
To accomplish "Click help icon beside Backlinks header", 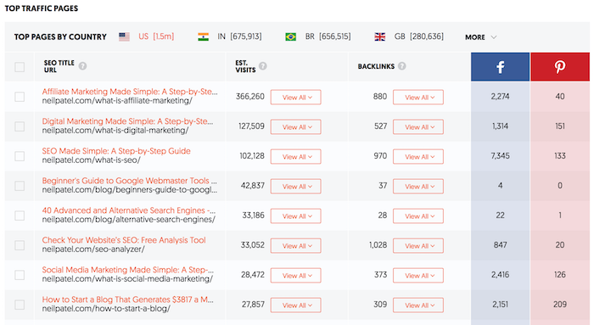I will (x=402, y=66).
